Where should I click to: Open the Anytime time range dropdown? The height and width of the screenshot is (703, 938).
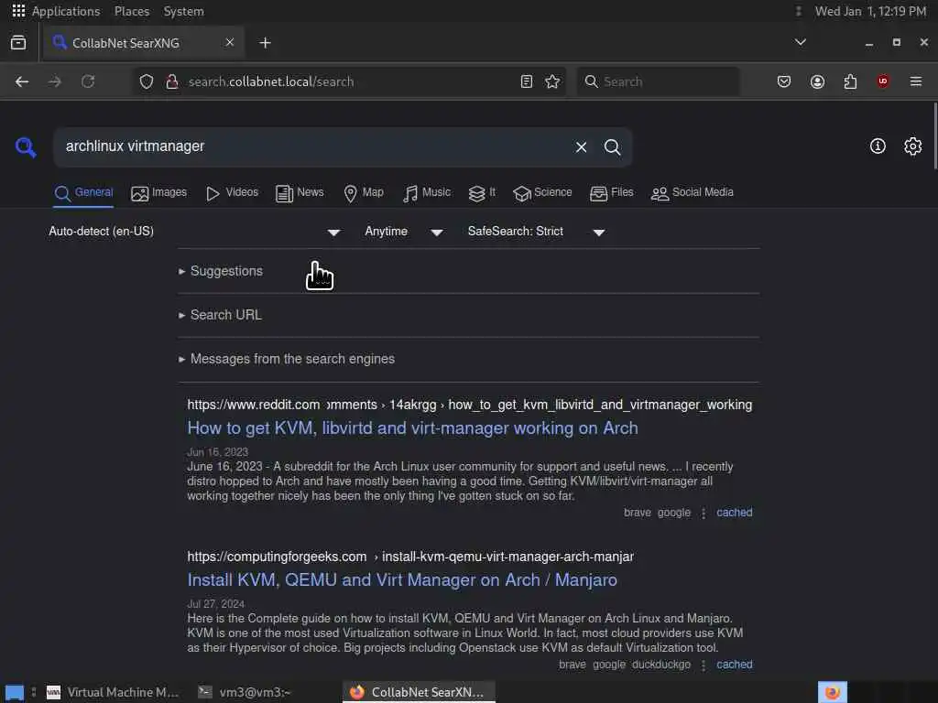point(404,232)
